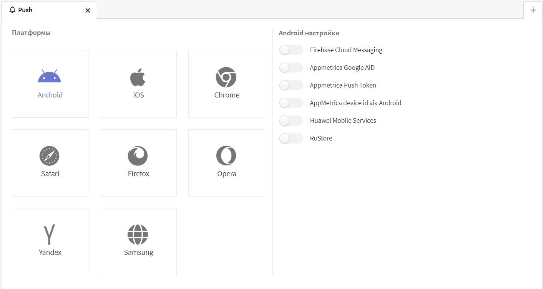543x289 pixels.
Task: Choose the iOS Apple logo tile
Action: click(x=138, y=84)
